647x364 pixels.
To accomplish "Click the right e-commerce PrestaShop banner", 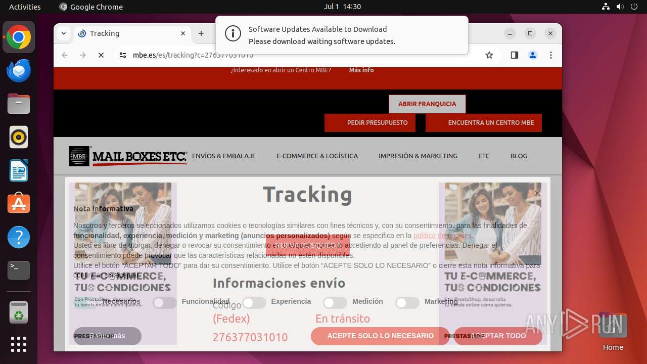I will [493, 263].
